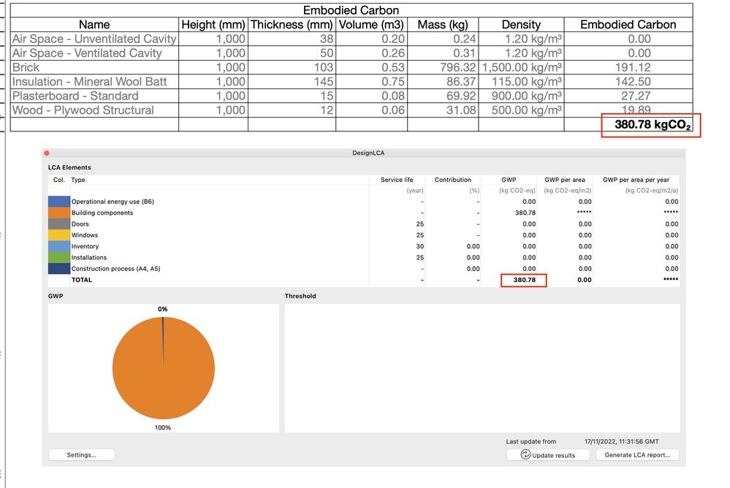This screenshot has width=730, height=488.
Task: Click the GWP per area per year header
Action: [x=636, y=180]
